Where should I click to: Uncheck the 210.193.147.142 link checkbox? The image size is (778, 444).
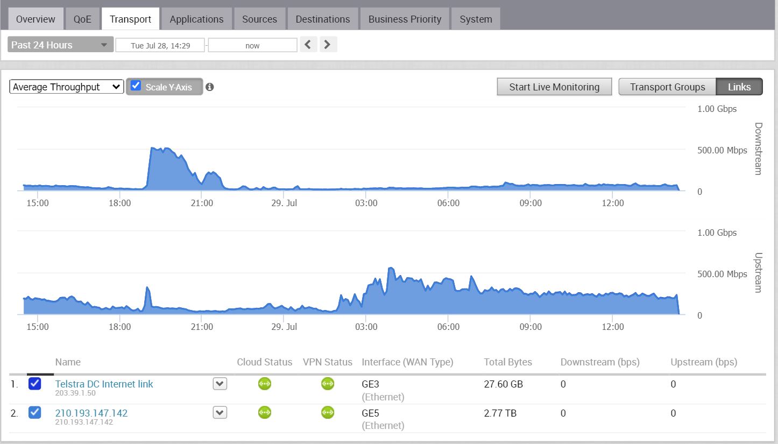[x=34, y=412]
